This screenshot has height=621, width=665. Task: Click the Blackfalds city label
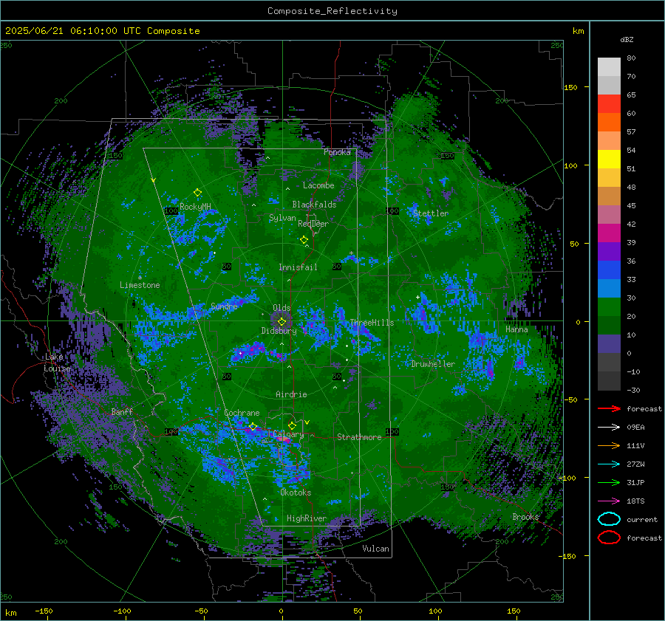tap(314, 205)
